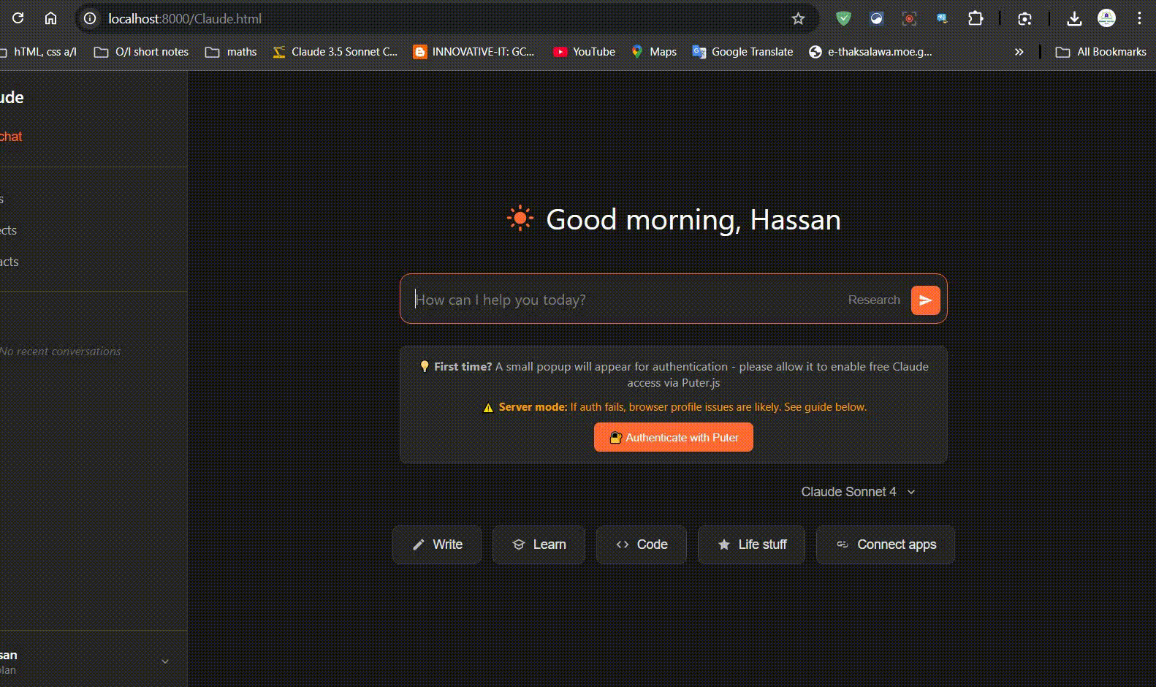Open the green shield ad-blocker extension

pos(843,18)
